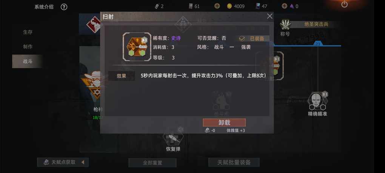Click the 天赋批量装备 button

(234, 162)
